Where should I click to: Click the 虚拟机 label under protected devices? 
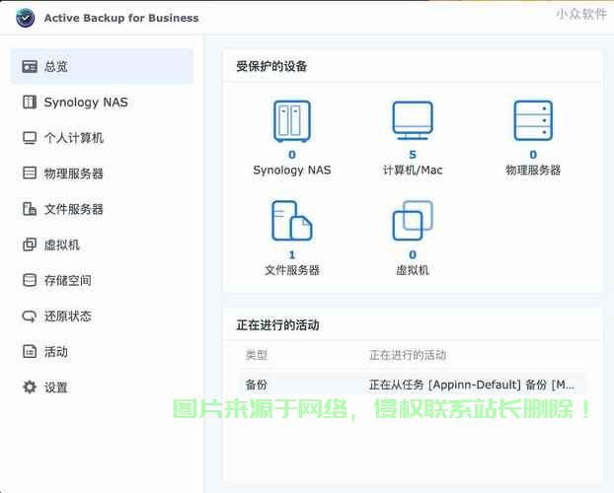coord(413,270)
